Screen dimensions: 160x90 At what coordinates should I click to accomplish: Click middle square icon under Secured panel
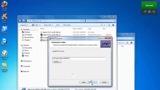click(x=149, y=12)
